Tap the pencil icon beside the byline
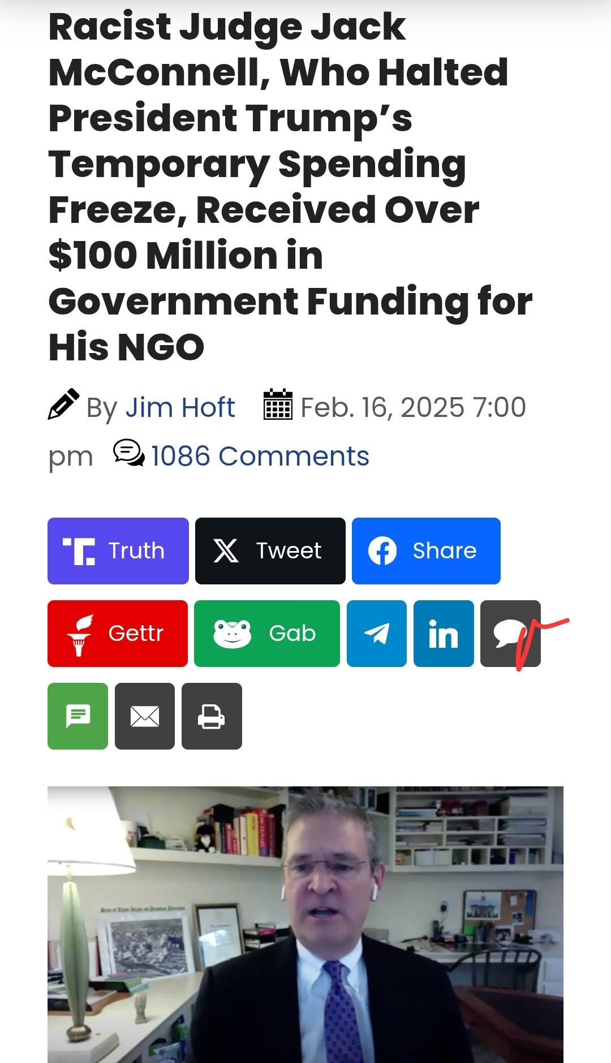The image size is (611, 1063). 63,404
